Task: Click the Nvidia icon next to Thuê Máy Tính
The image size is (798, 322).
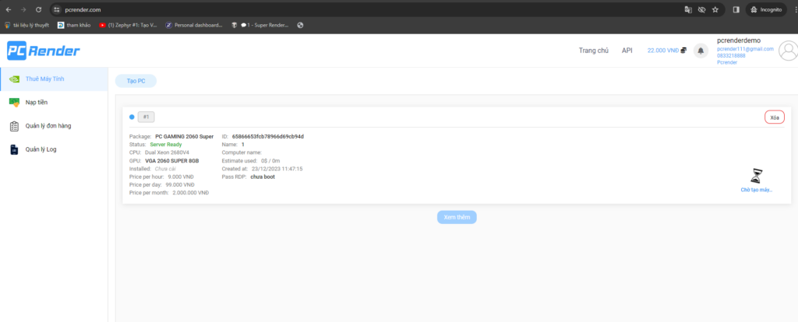Action: pos(15,79)
